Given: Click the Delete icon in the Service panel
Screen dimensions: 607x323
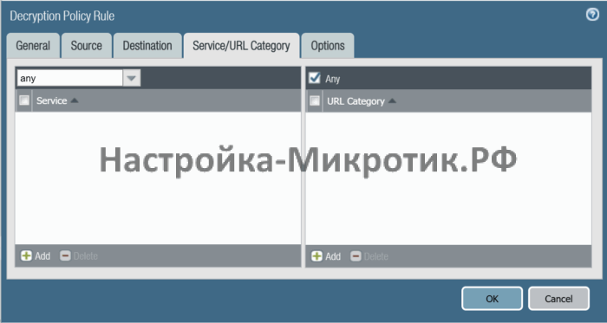Looking at the screenshot, I should click(x=65, y=255).
